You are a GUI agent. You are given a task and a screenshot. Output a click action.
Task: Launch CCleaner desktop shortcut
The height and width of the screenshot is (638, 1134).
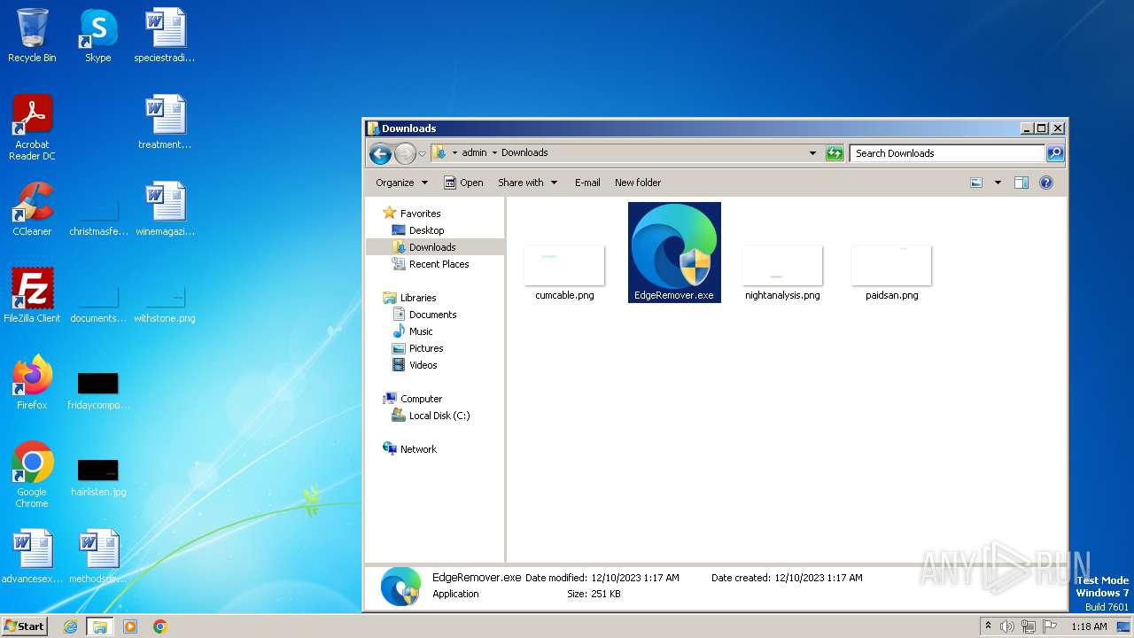pos(32,209)
